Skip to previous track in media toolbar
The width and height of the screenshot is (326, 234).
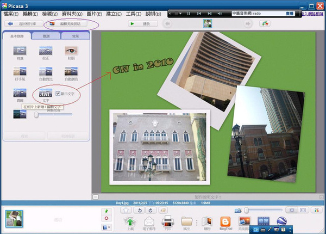point(199,14)
